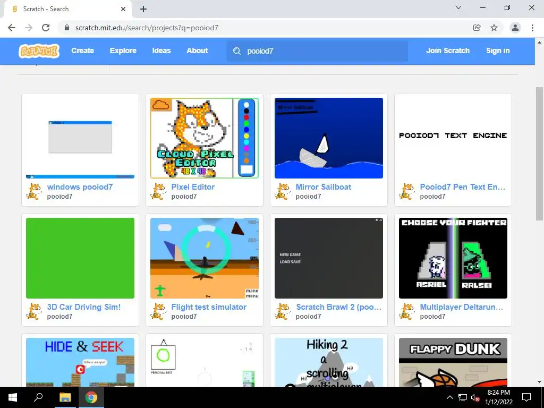Open the Create menu item
The image size is (544, 408).
click(82, 50)
